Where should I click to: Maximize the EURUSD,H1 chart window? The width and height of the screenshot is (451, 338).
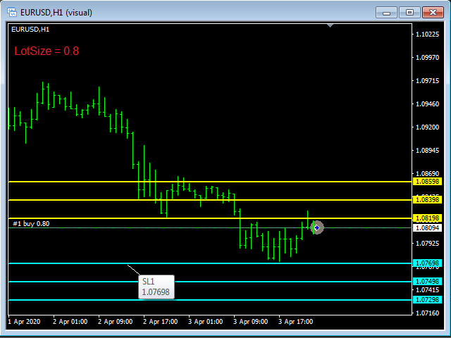[409, 13]
